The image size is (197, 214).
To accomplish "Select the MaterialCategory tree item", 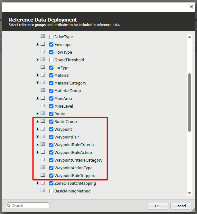I will pyautogui.click(x=70, y=83).
